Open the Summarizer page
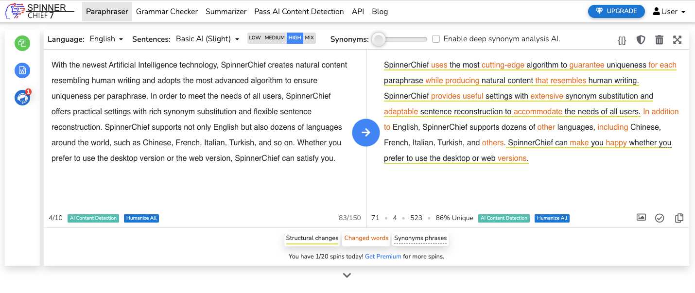The height and width of the screenshot is (293, 695). (226, 12)
